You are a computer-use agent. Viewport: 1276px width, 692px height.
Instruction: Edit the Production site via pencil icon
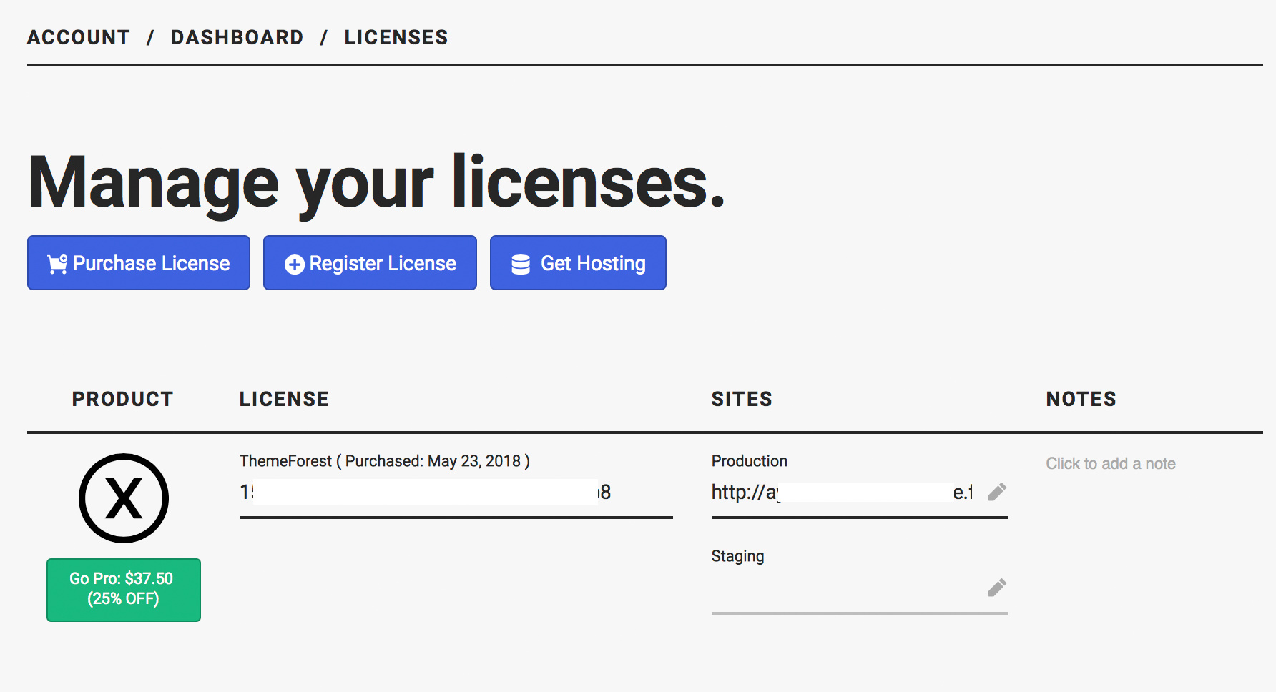coord(997,492)
